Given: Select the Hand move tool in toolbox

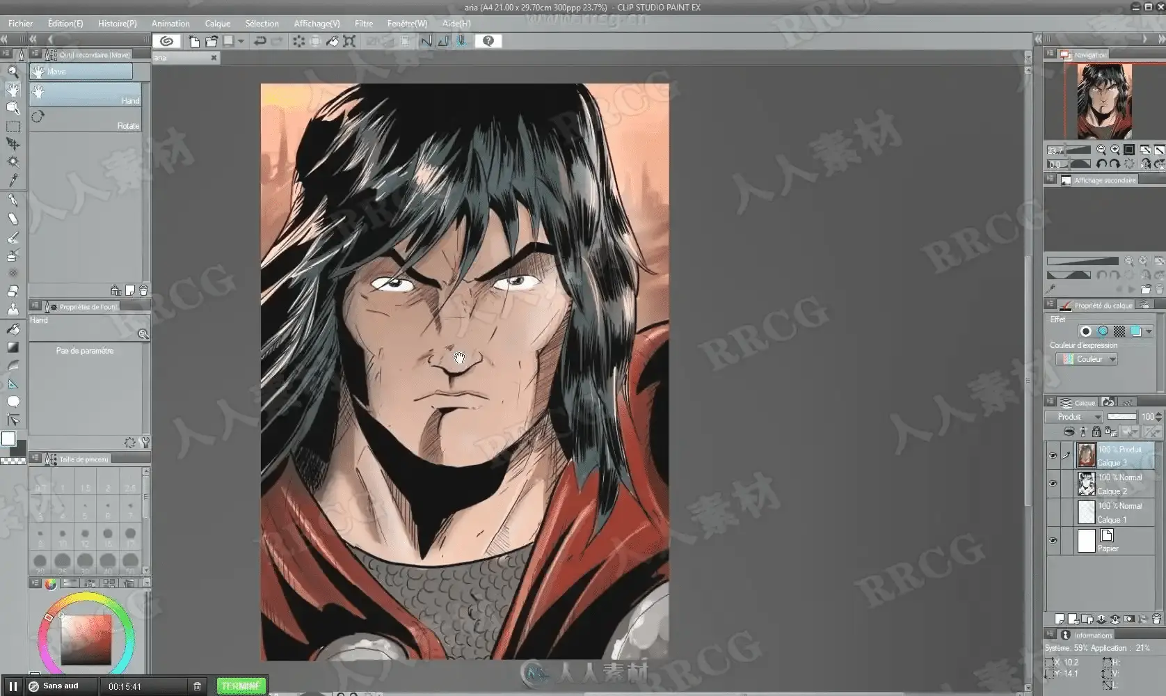Looking at the screenshot, I should coord(13,90).
